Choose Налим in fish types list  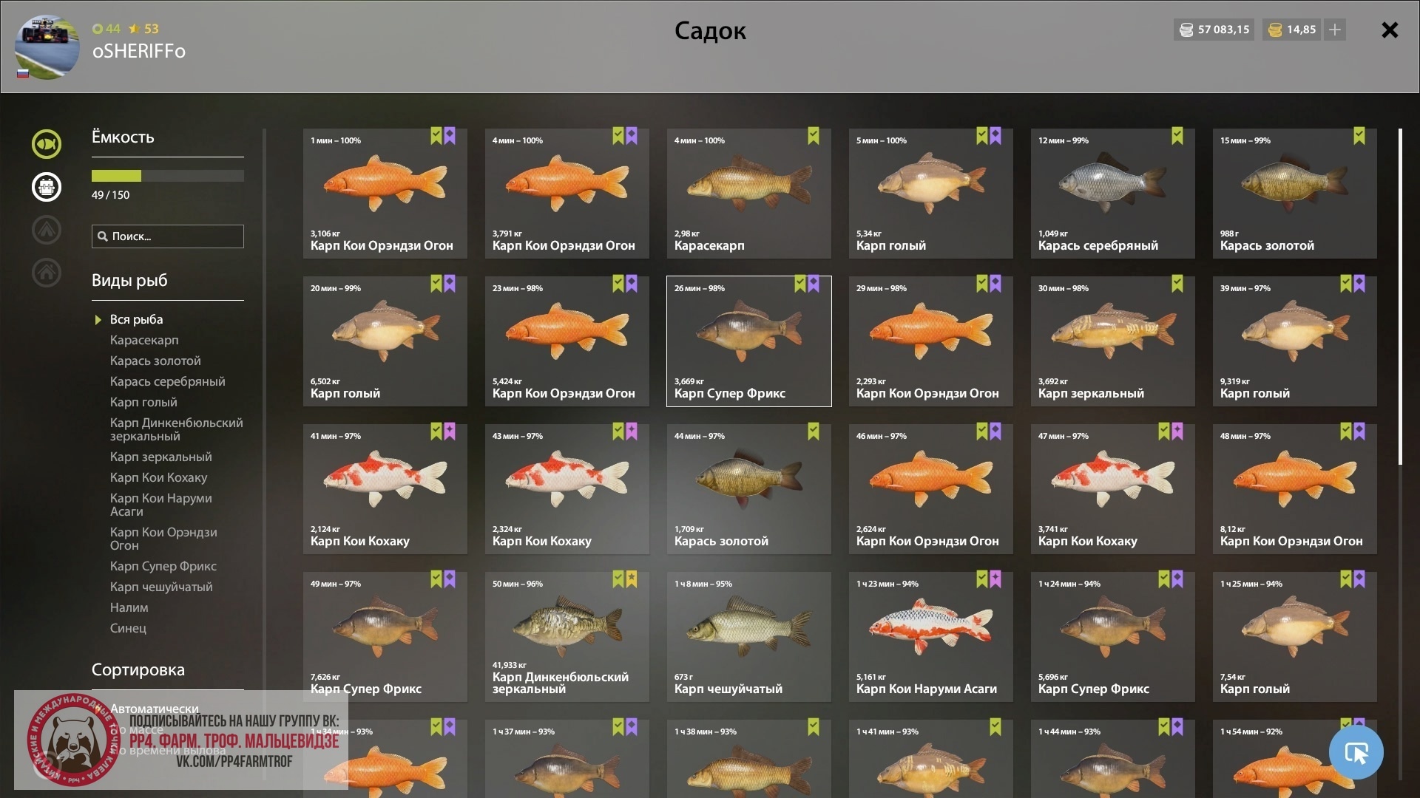click(x=129, y=607)
